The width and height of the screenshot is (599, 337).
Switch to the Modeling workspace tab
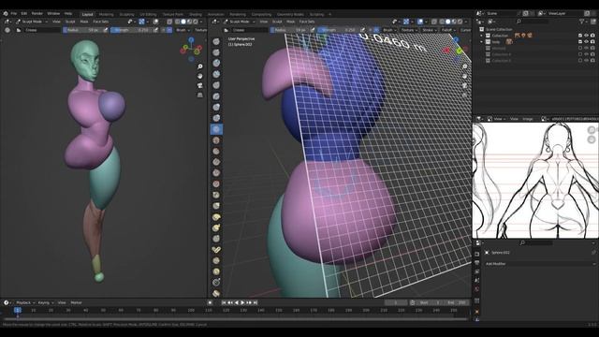tap(106, 15)
